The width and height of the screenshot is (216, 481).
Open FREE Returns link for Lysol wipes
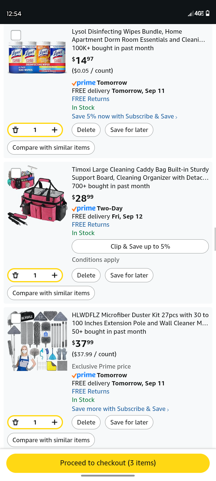coord(91,99)
